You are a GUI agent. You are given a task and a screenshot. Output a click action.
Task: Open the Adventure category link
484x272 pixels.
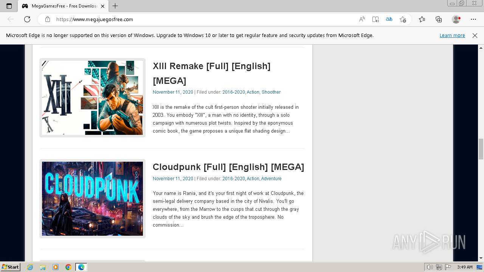coord(271,179)
